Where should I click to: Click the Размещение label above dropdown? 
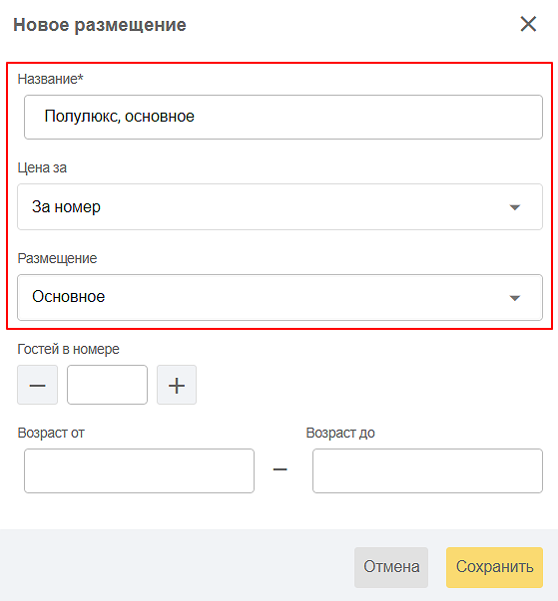(x=57, y=258)
